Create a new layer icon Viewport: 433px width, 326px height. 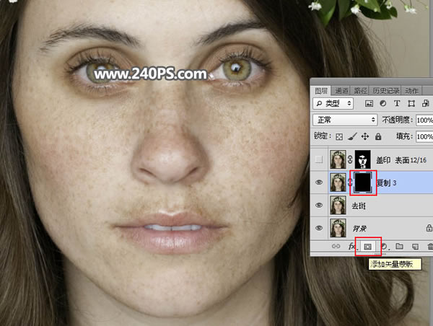coord(415,246)
